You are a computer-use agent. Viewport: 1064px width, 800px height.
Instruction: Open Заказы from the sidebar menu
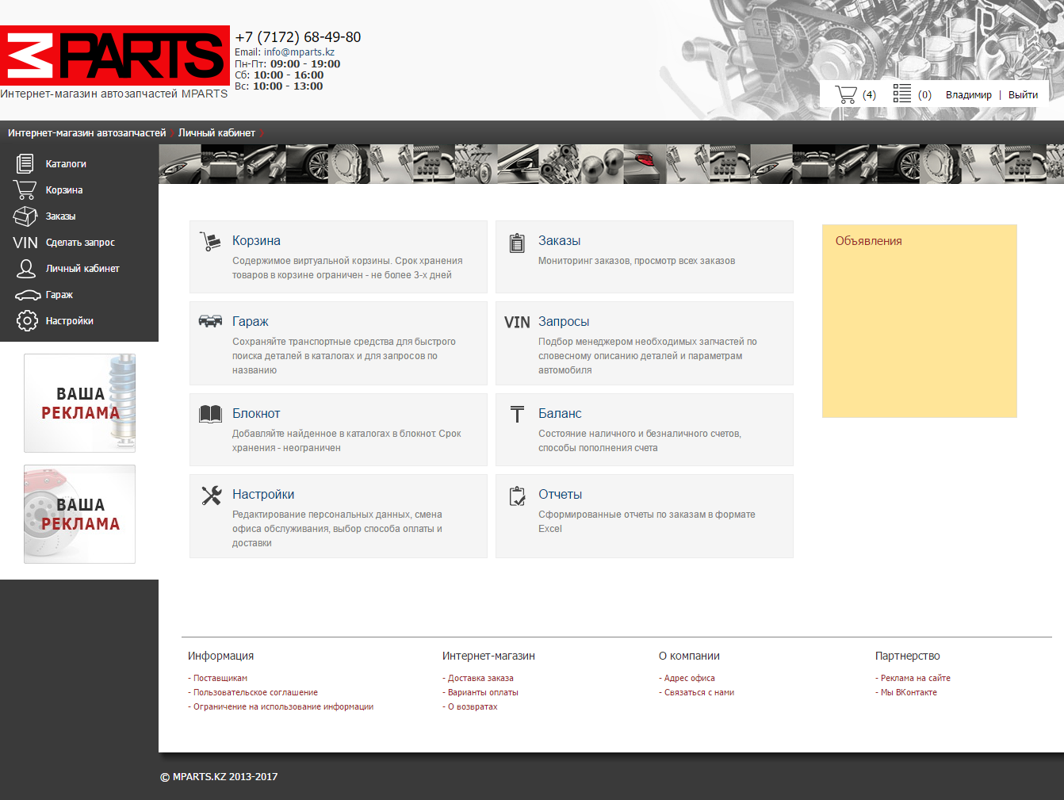60,216
